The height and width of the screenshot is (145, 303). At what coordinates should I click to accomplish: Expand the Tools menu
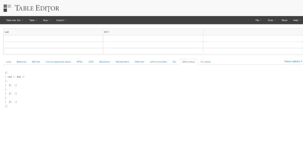271,20
